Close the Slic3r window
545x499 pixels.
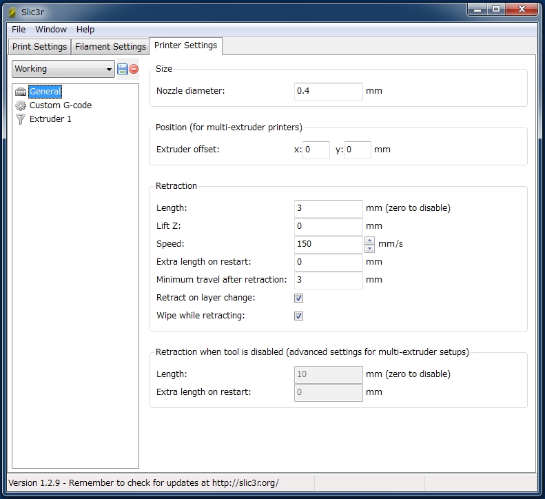522,10
